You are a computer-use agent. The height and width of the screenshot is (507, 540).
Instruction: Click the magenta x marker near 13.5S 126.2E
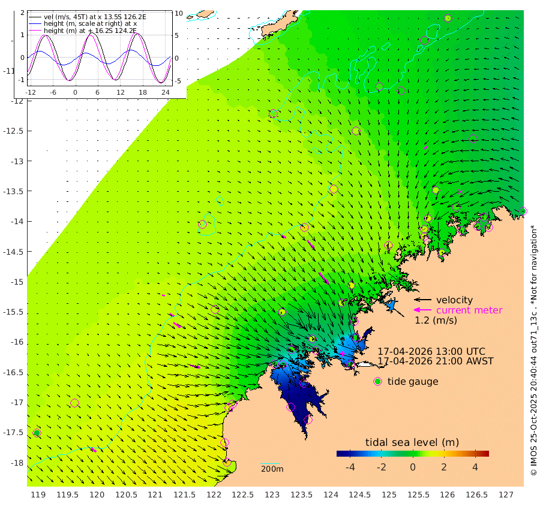tap(460, 192)
